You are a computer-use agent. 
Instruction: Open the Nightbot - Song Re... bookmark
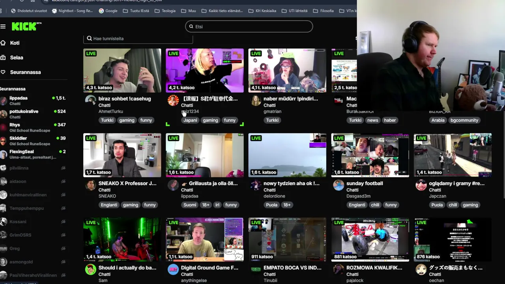pyautogui.click(x=72, y=11)
